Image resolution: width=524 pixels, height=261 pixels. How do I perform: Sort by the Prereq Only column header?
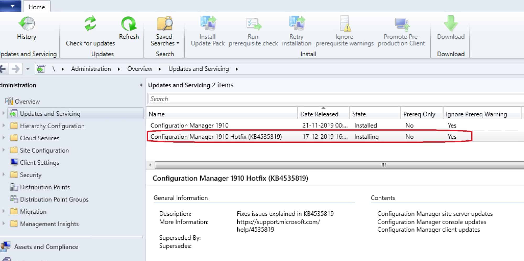(x=422, y=114)
